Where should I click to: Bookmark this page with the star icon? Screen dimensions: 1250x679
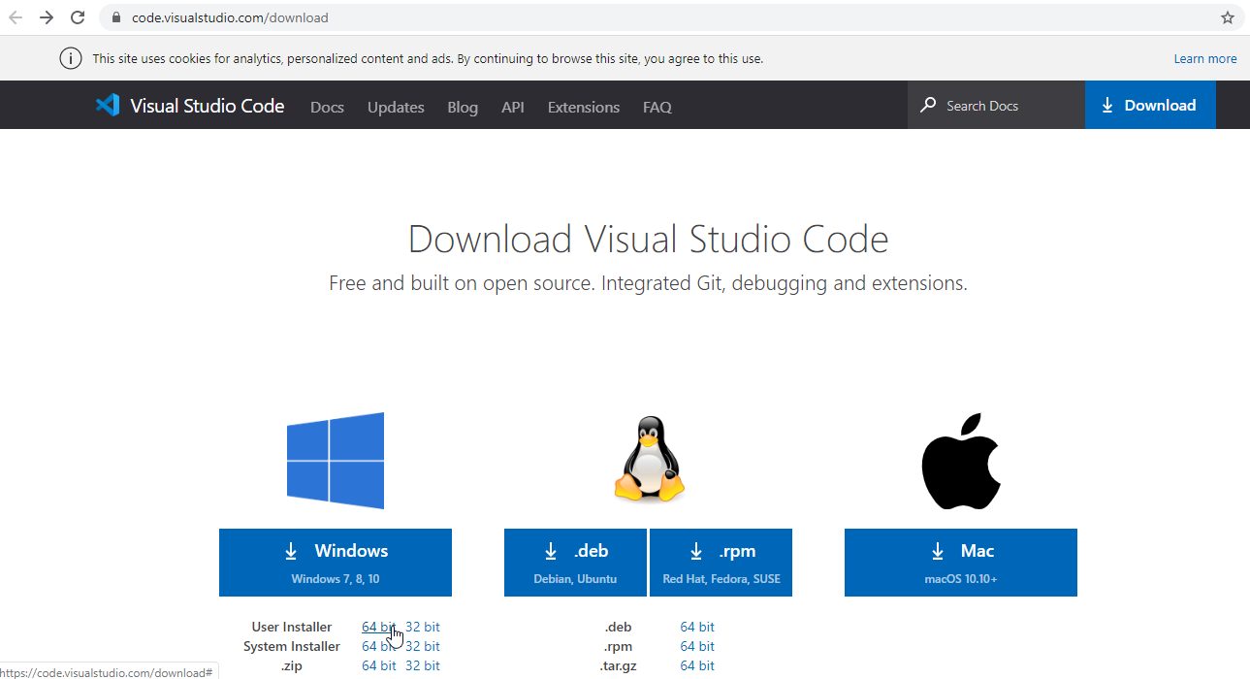pyautogui.click(x=1228, y=17)
